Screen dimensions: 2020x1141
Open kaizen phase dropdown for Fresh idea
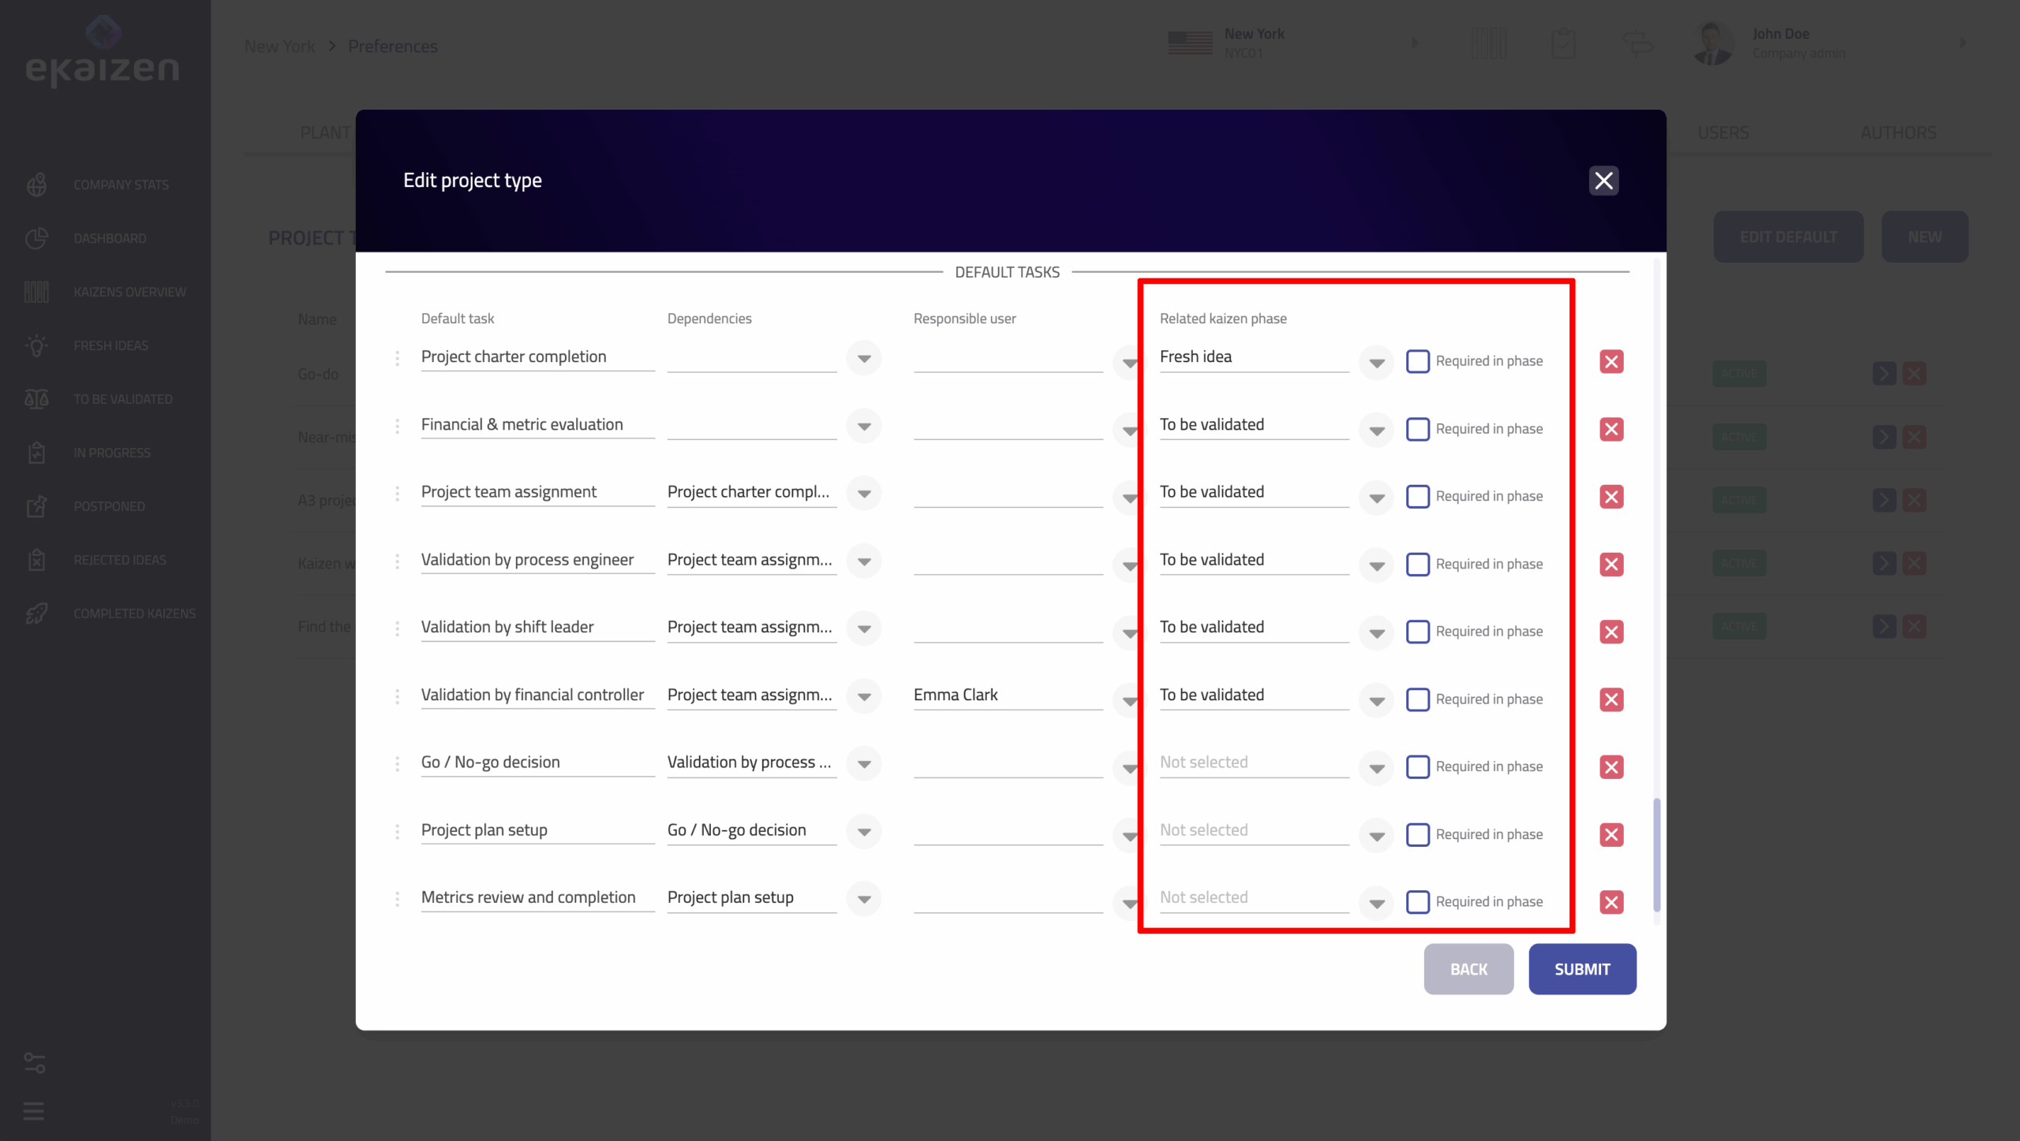(x=1376, y=363)
